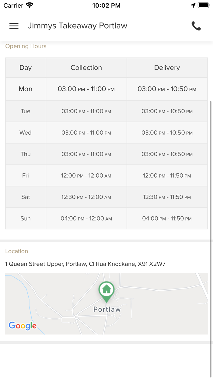213x379 pixels.
Task: Tap the Wi-Fi status icon
Action: coord(30,5)
